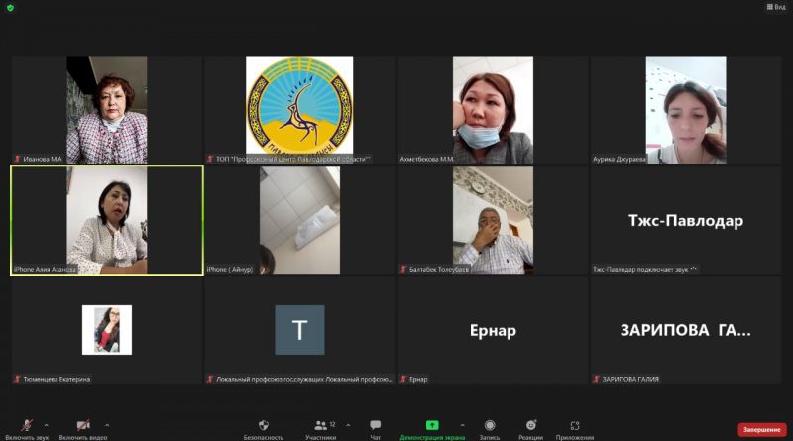Click the Тжс-Павлодар large name tile
The image size is (793, 441).
pyautogui.click(x=686, y=220)
